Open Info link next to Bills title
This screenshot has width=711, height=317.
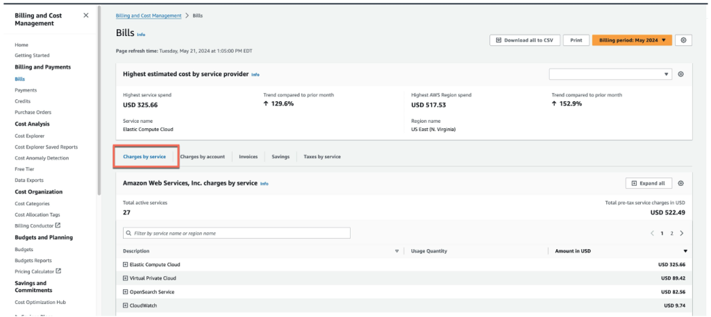tap(141, 35)
